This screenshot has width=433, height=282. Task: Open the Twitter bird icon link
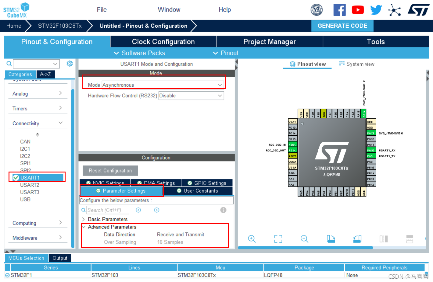[376, 10]
